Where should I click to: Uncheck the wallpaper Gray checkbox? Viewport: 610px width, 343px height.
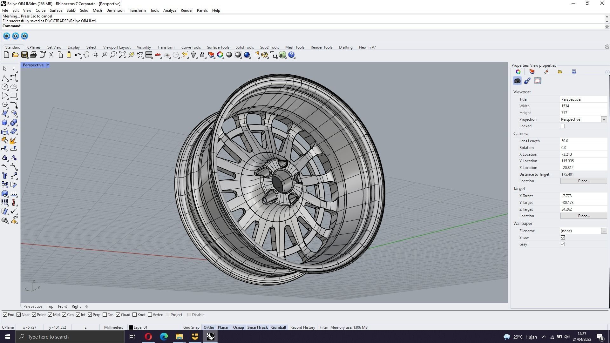pos(563,244)
